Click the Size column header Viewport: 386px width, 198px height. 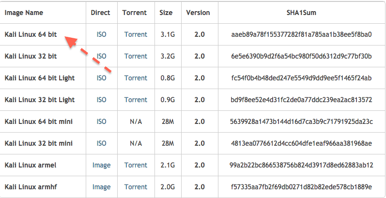pyautogui.click(x=166, y=13)
